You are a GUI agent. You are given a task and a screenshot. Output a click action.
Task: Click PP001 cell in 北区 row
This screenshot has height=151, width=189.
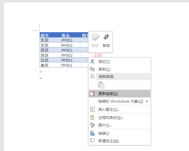pos(71,60)
